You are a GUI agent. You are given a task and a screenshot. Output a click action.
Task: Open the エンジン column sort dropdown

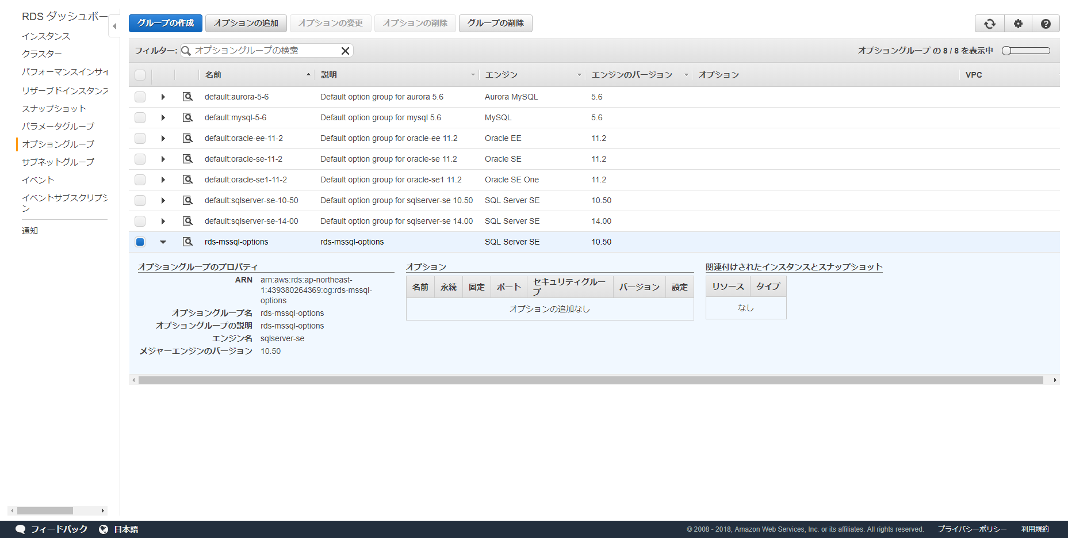pos(579,75)
